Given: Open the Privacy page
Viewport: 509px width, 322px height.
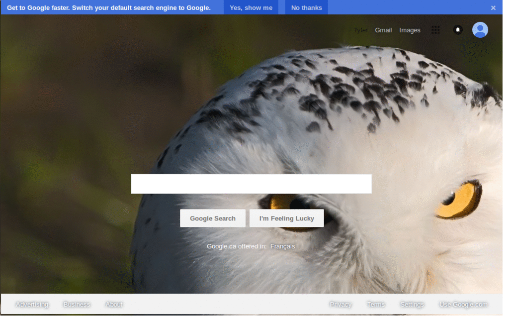Looking at the screenshot, I should pyautogui.click(x=340, y=304).
